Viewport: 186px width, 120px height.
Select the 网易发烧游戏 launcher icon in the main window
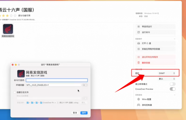[8, 29]
